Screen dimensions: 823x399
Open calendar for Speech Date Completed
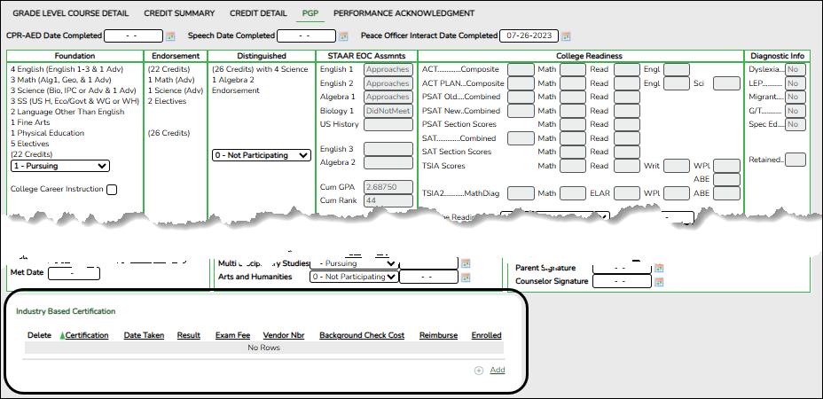pyautogui.click(x=342, y=36)
